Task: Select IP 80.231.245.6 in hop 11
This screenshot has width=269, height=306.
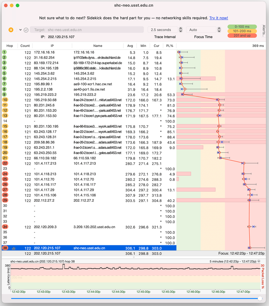Action: (44, 105)
